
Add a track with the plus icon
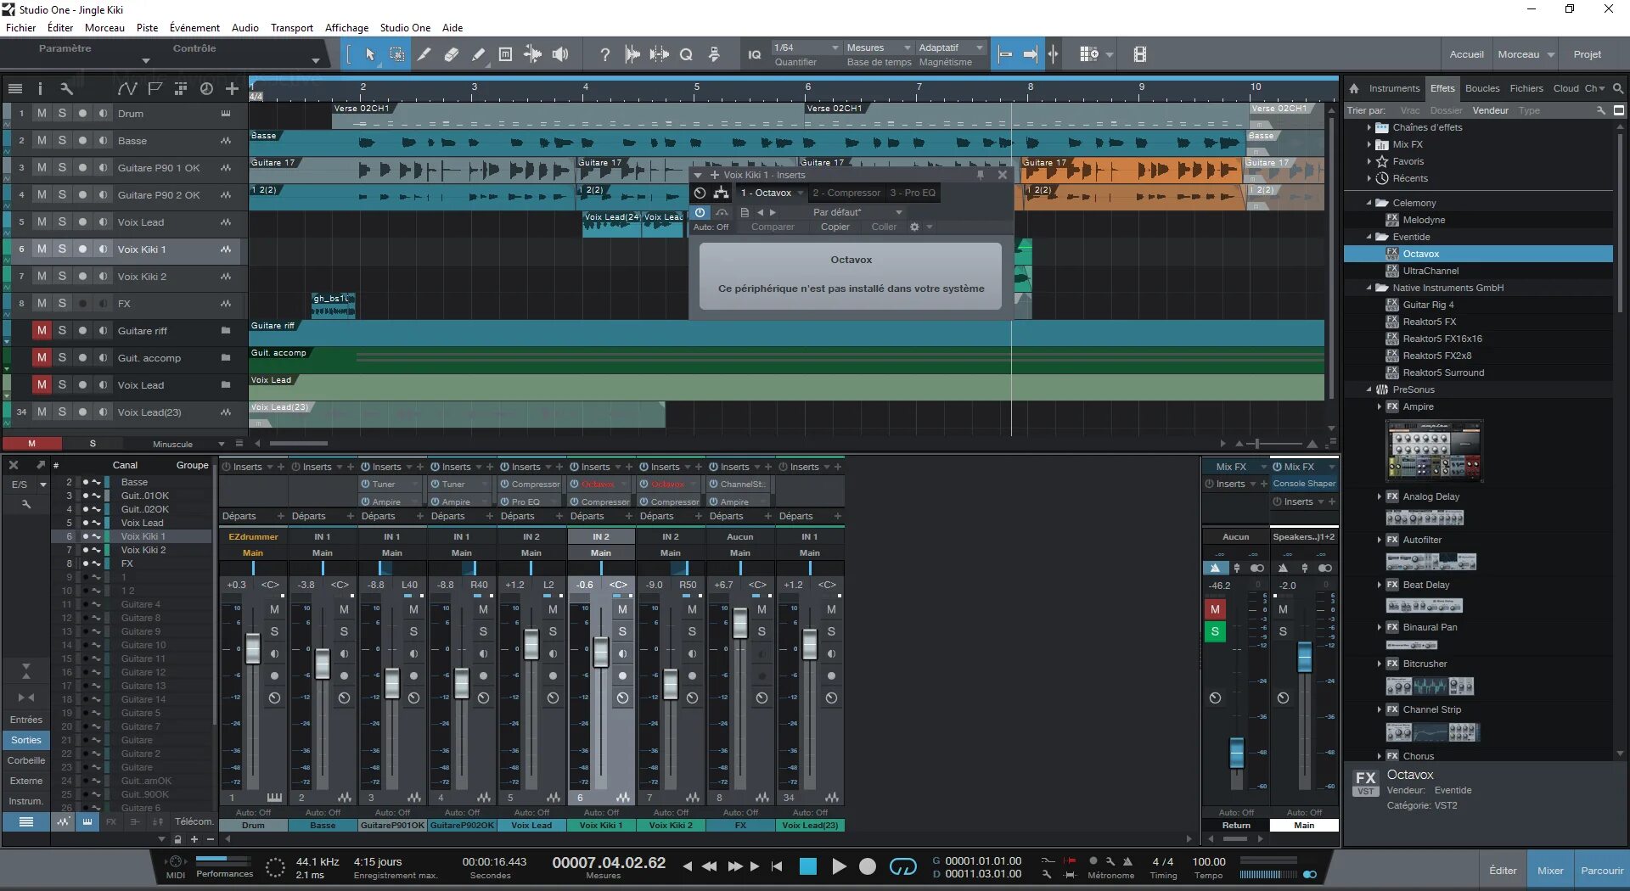pyautogui.click(x=232, y=88)
